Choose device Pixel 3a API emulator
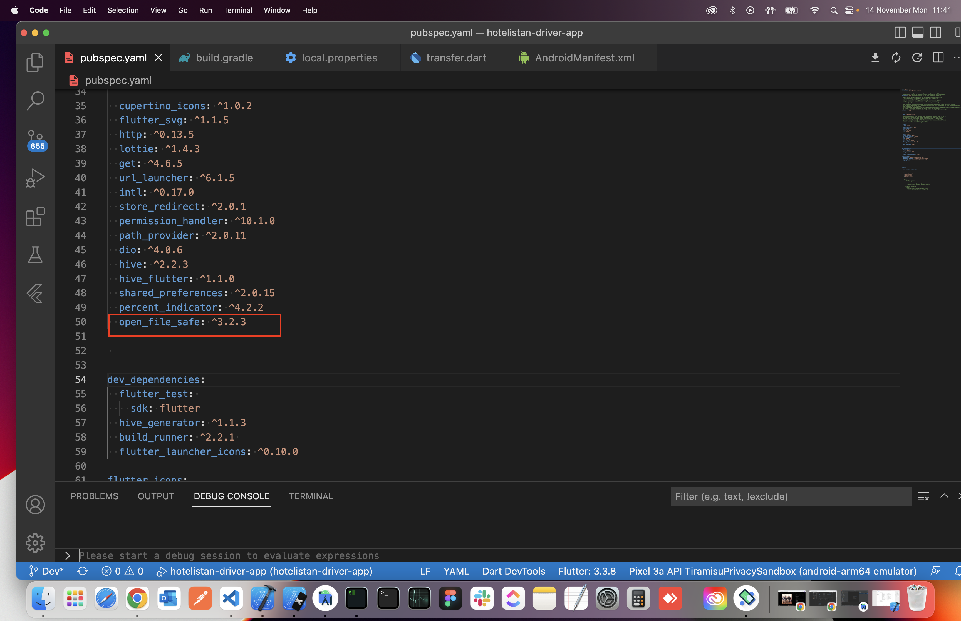Viewport: 961px width, 621px height. [x=772, y=571]
